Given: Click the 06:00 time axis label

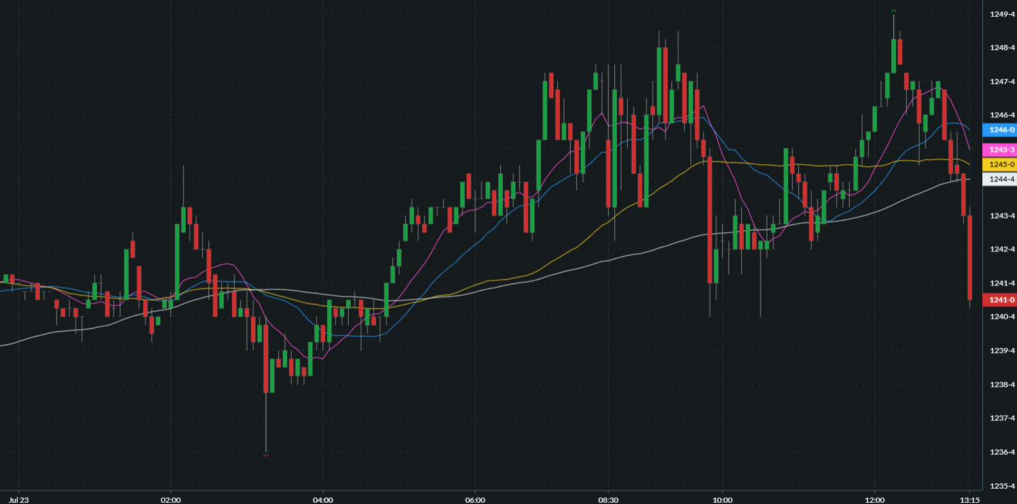Looking at the screenshot, I should point(475,500).
